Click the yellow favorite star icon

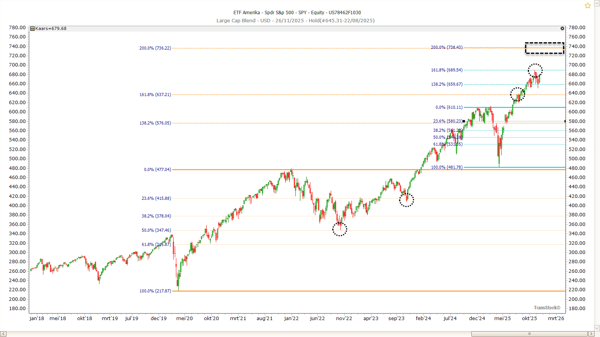point(587,5)
